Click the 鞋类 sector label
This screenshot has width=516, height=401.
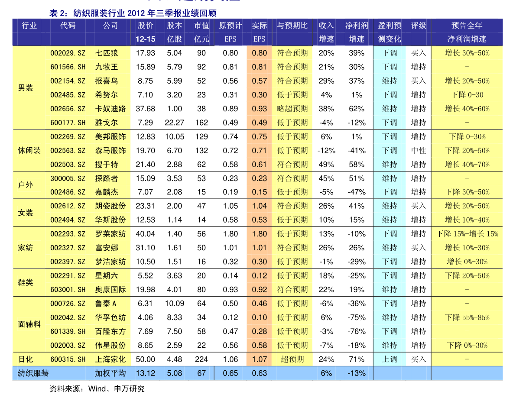click(25, 283)
